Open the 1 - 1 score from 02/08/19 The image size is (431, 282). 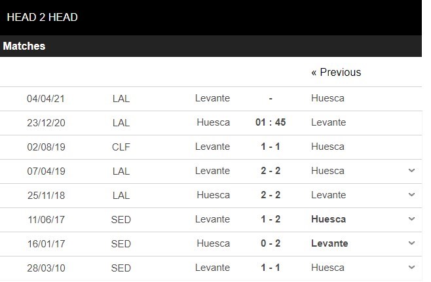[271, 147]
